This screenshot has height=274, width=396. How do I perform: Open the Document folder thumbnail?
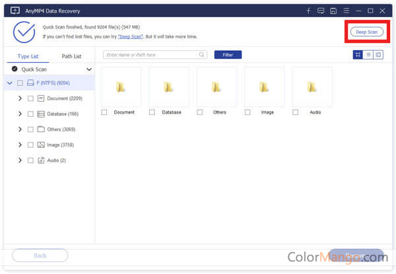point(121,87)
